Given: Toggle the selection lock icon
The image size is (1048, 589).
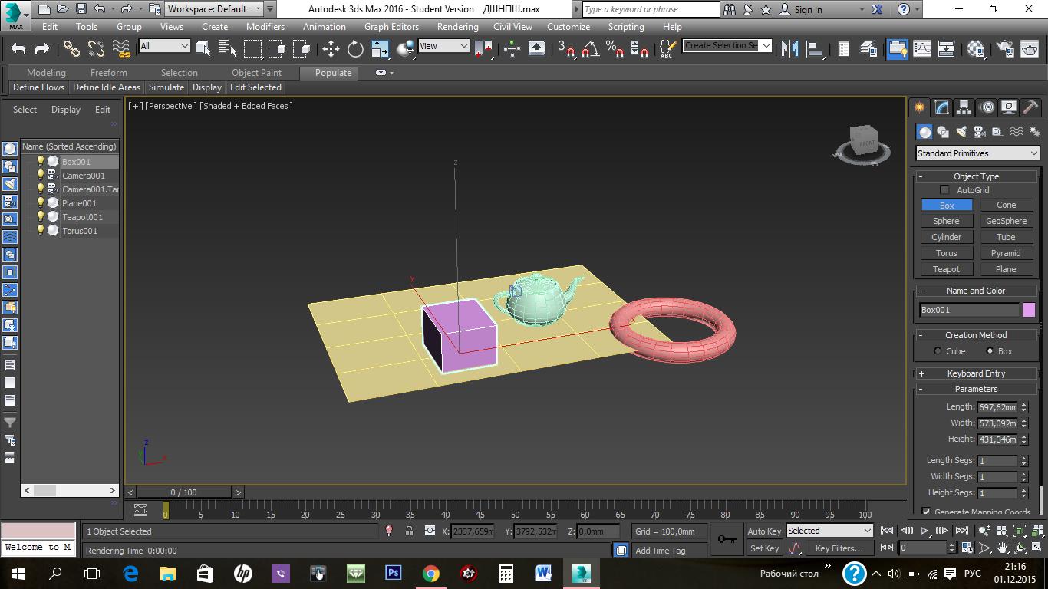Looking at the screenshot, I should (x=409, y=531).
